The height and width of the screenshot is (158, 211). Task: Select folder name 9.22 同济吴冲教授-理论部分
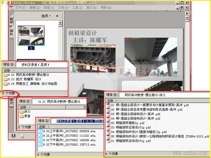(x=28, y=75)
